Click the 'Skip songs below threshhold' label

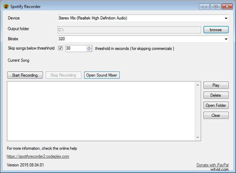[31, 48]
